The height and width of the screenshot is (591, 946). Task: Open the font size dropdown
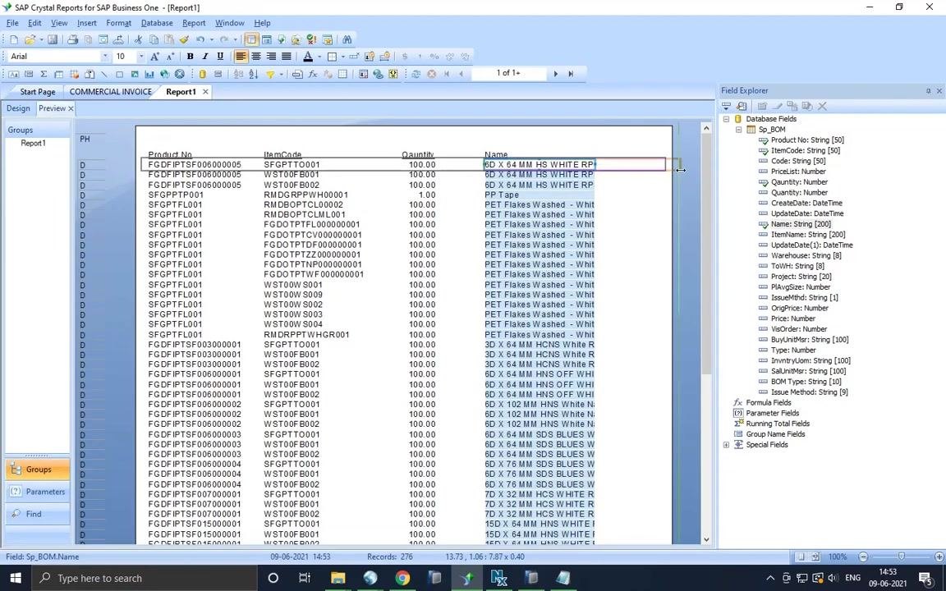click(141, 57)
